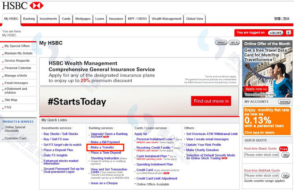The width and height of the screenshot is (294, 190).
Task: Switch to the Investments tab
Action: [48, 19]
